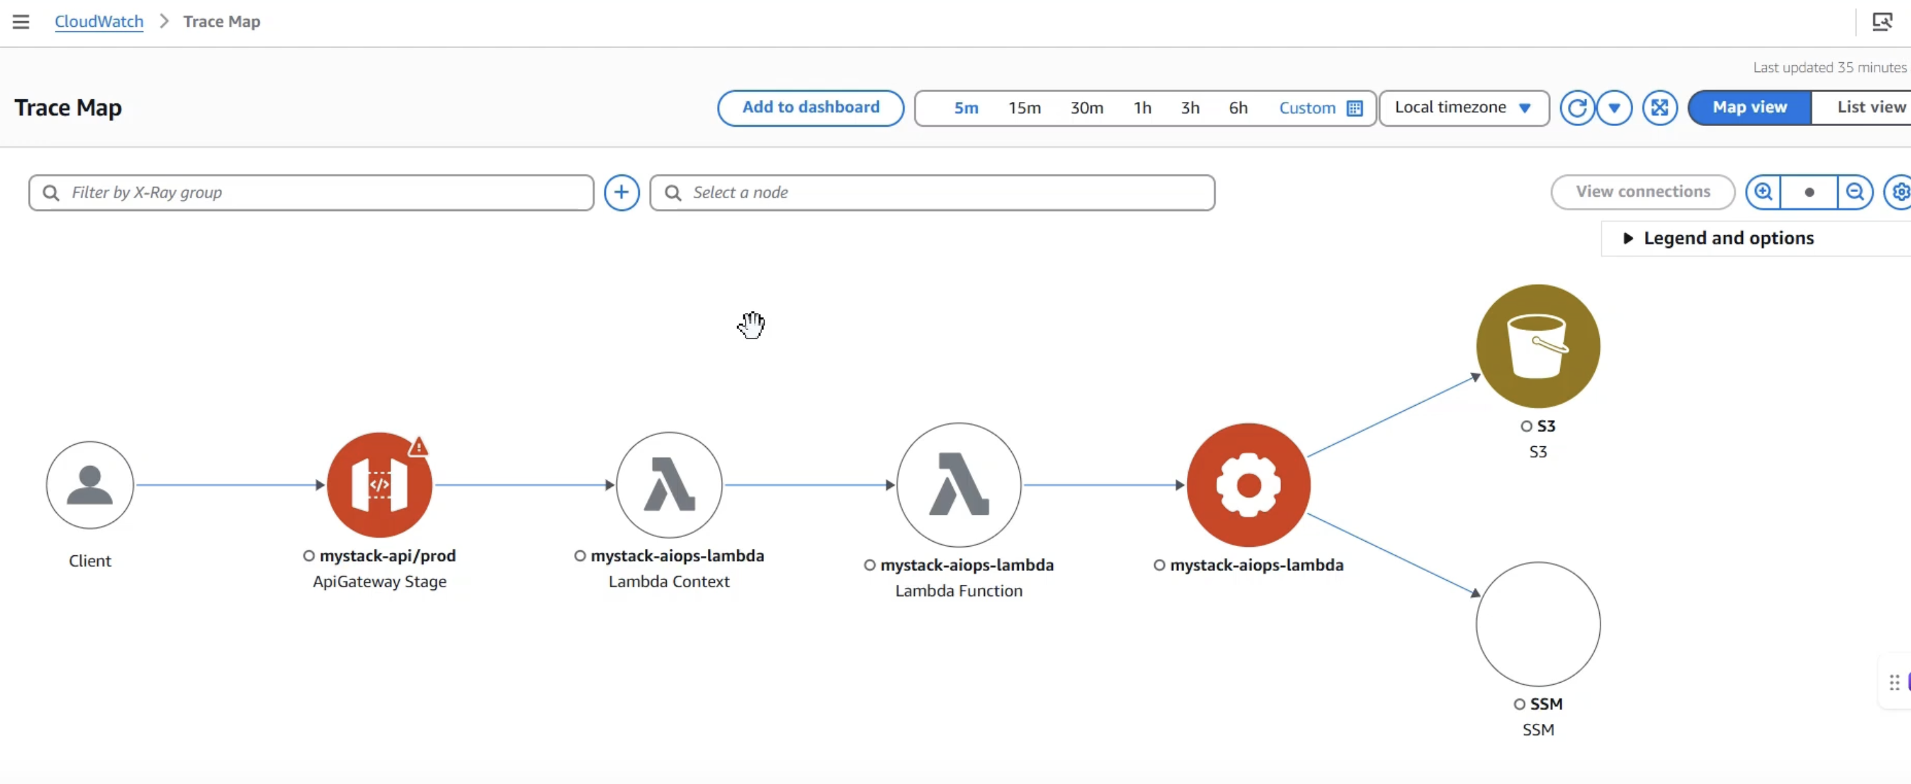Image resolution: width=1911 pixels, height=784 pixels.
Task: Click Add to dashboard button
Action: pyautogui.click(x=810, y=108)
